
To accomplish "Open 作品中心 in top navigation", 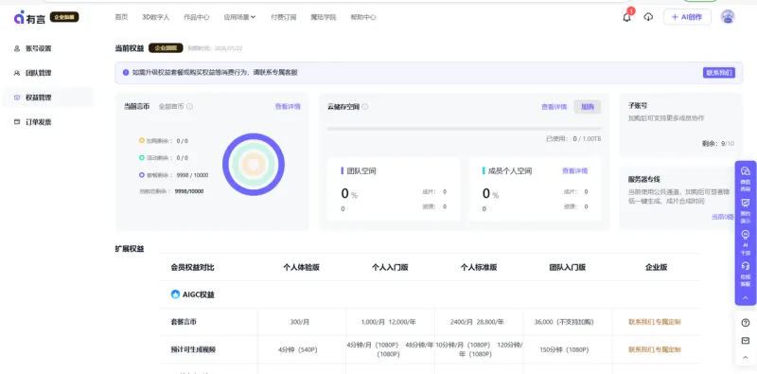I will (197, 17).
